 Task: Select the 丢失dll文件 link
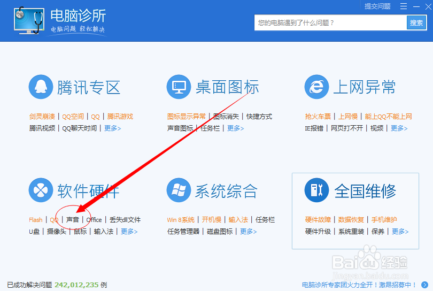pos(125,220)
